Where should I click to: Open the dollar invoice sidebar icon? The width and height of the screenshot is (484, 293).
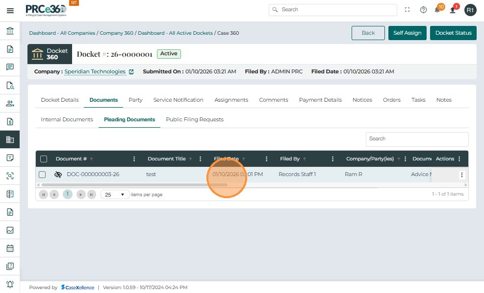[x=10, y=122]
